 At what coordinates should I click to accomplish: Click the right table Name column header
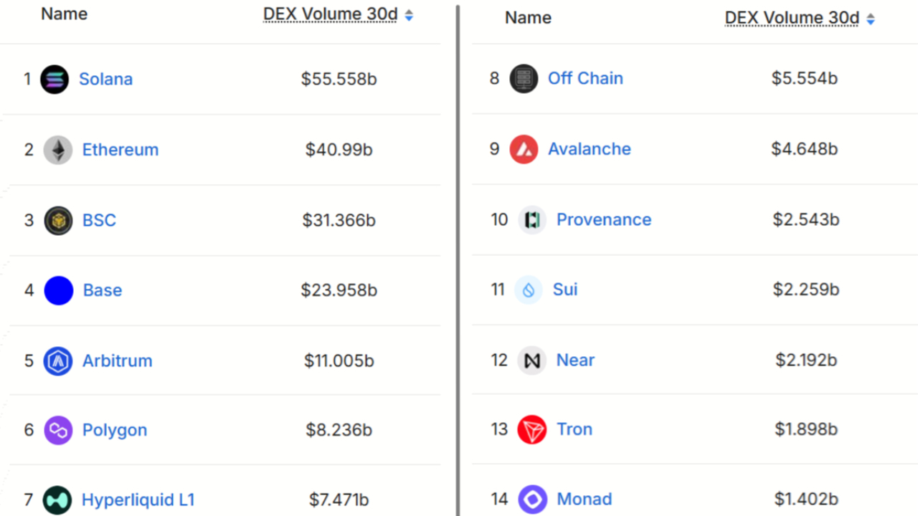click(x=528, y=18)
